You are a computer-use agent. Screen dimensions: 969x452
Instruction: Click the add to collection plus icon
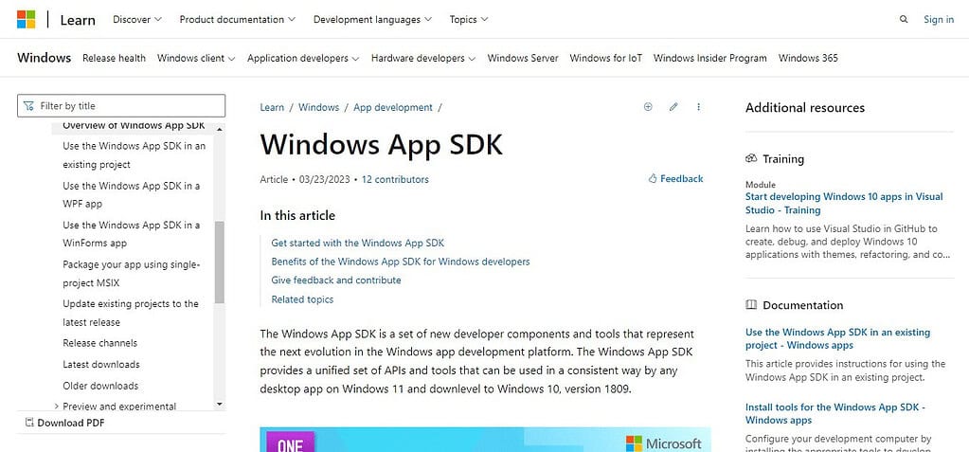[648, 107]
